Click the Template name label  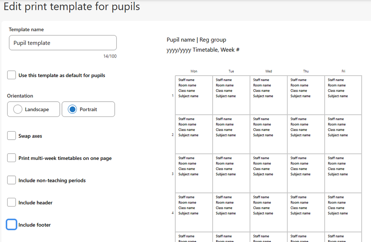(x=26, y=30)
